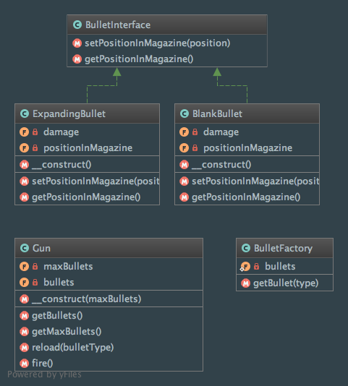This screenshot has height=386, width=348.
Task: Select setPositionInMagazine(position) in BulletInterface
Action: (158, 43)
